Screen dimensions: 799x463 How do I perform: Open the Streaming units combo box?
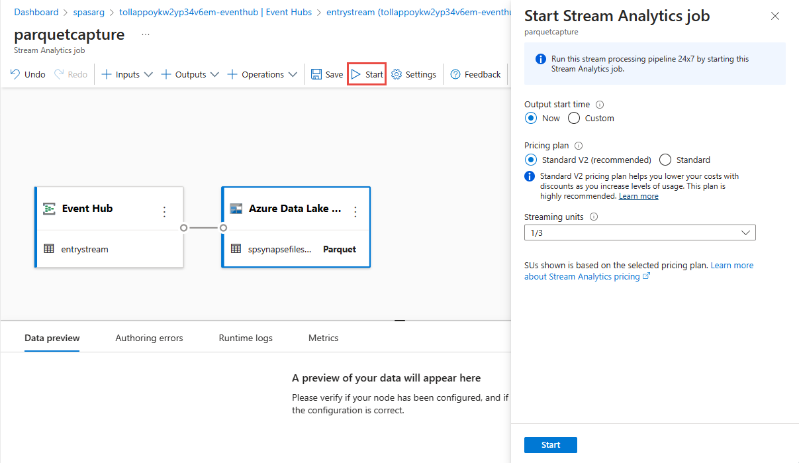click(x=640, y=232)
